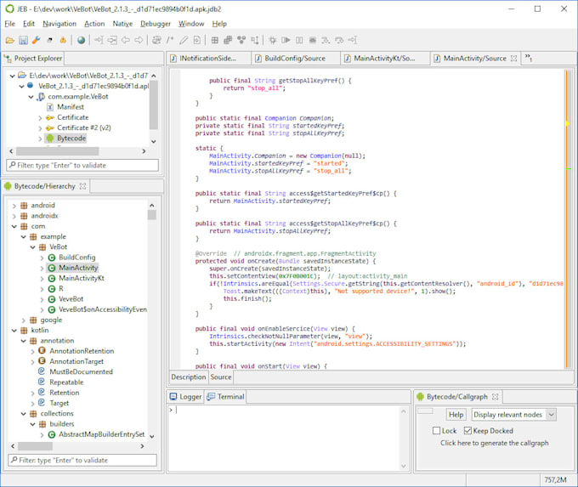Click the document decompile toolbar icon

click(197, 40)
